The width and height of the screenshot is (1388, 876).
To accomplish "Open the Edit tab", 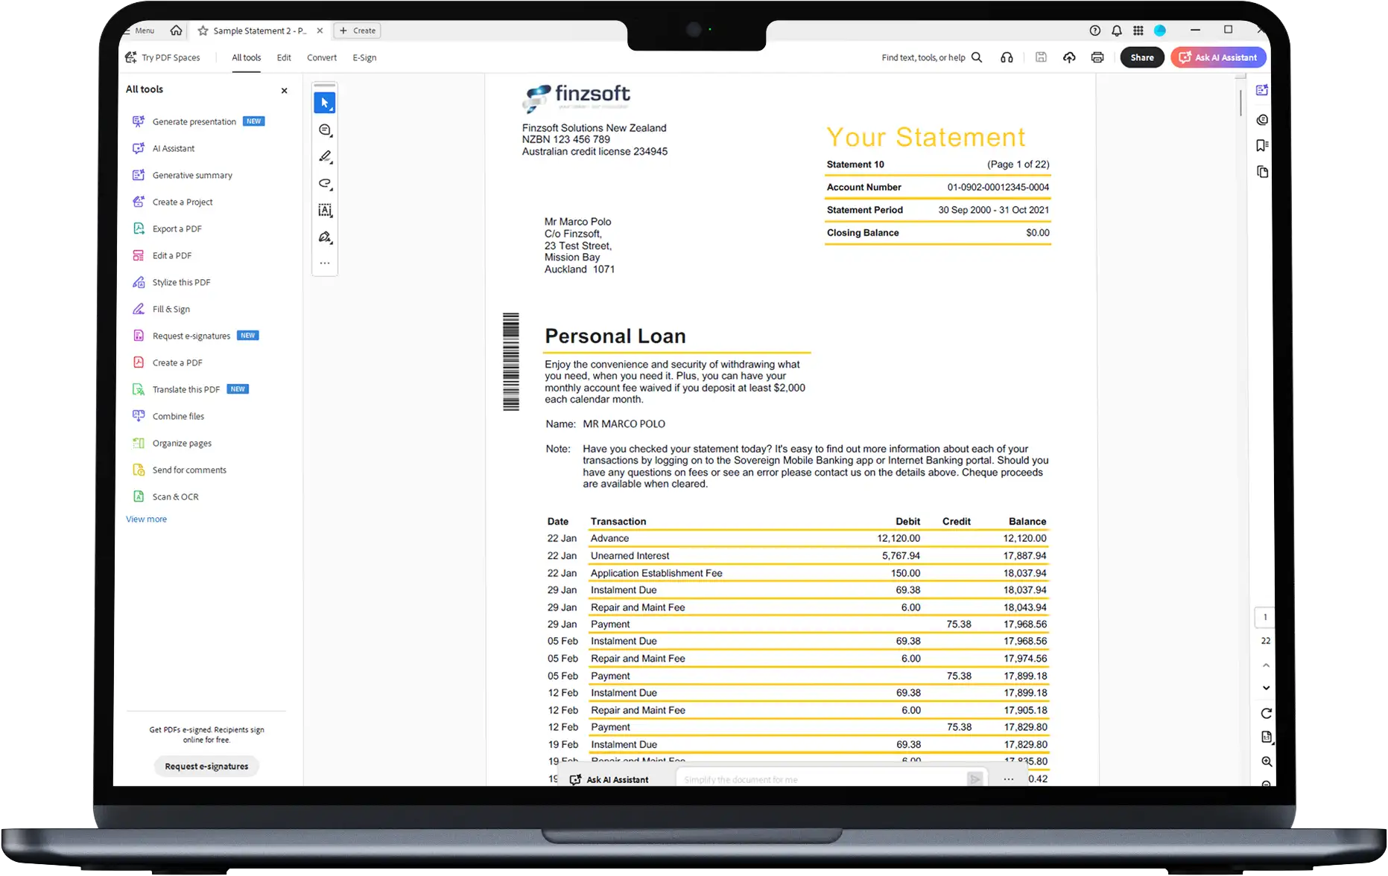I will [x=284, y=57].
